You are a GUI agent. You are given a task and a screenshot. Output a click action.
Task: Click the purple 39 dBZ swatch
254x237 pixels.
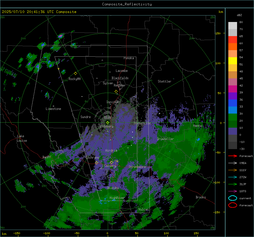click(233, 96)
